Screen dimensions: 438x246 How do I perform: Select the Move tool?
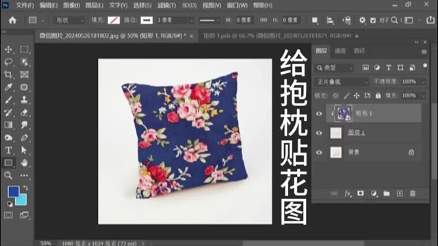click(x=8, y=49)
